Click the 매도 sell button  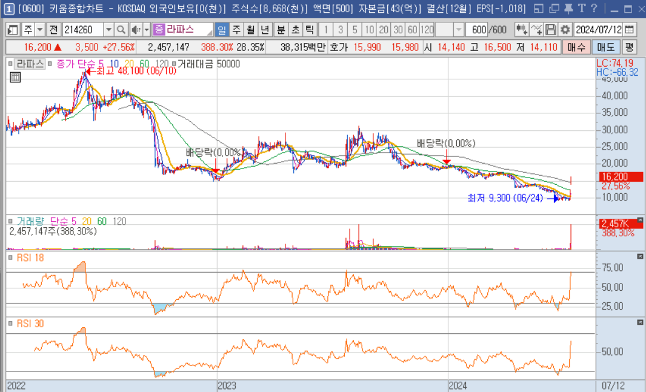click(x=605, y=47)
